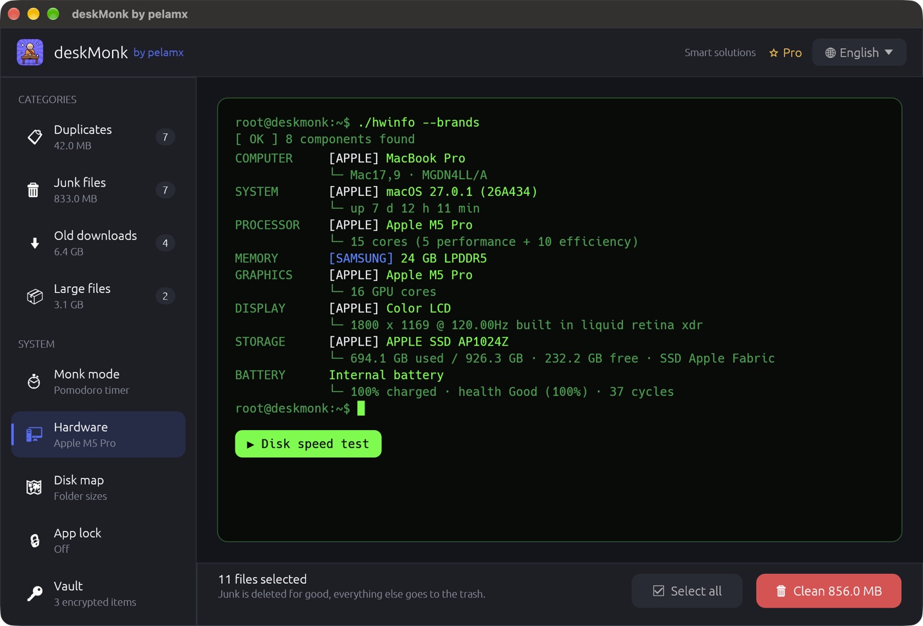Click the Large files count badge 2
Viewport: 923px width, 626px height.
coord(165,296)
